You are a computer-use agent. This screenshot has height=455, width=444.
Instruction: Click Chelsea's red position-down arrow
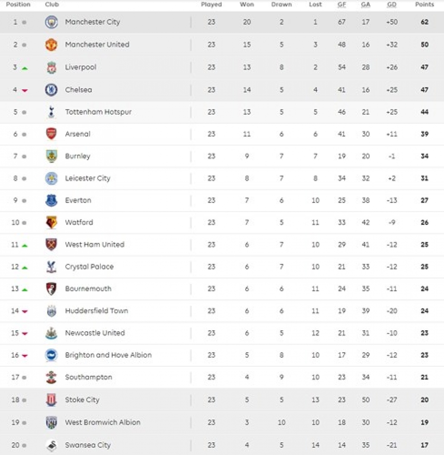coord(25,91)
